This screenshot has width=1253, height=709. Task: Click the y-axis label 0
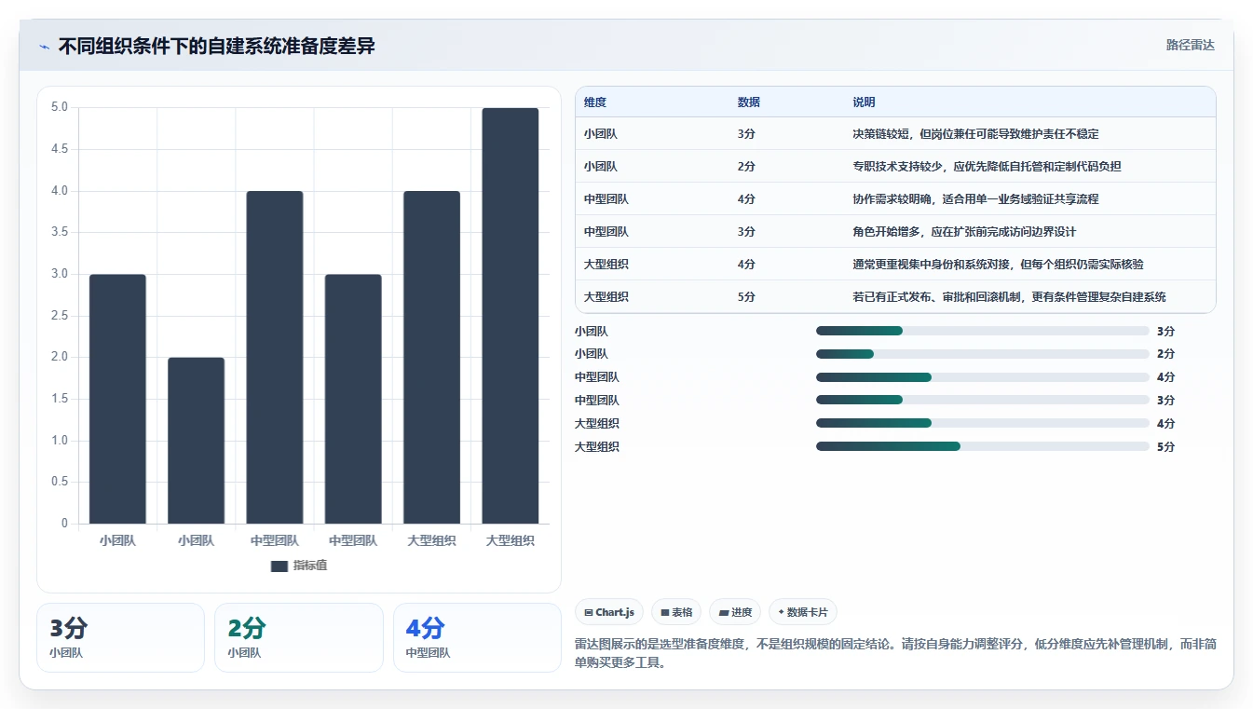64,524
